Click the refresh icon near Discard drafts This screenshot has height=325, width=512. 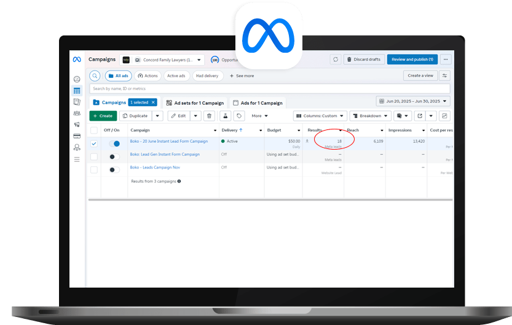click(335, 59)
